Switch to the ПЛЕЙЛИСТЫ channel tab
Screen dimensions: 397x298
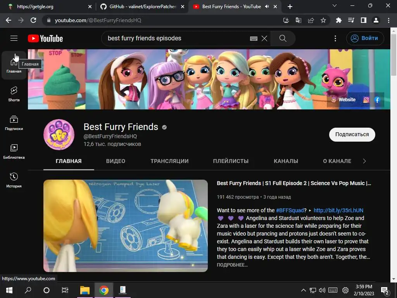click(x=231, y=161)
